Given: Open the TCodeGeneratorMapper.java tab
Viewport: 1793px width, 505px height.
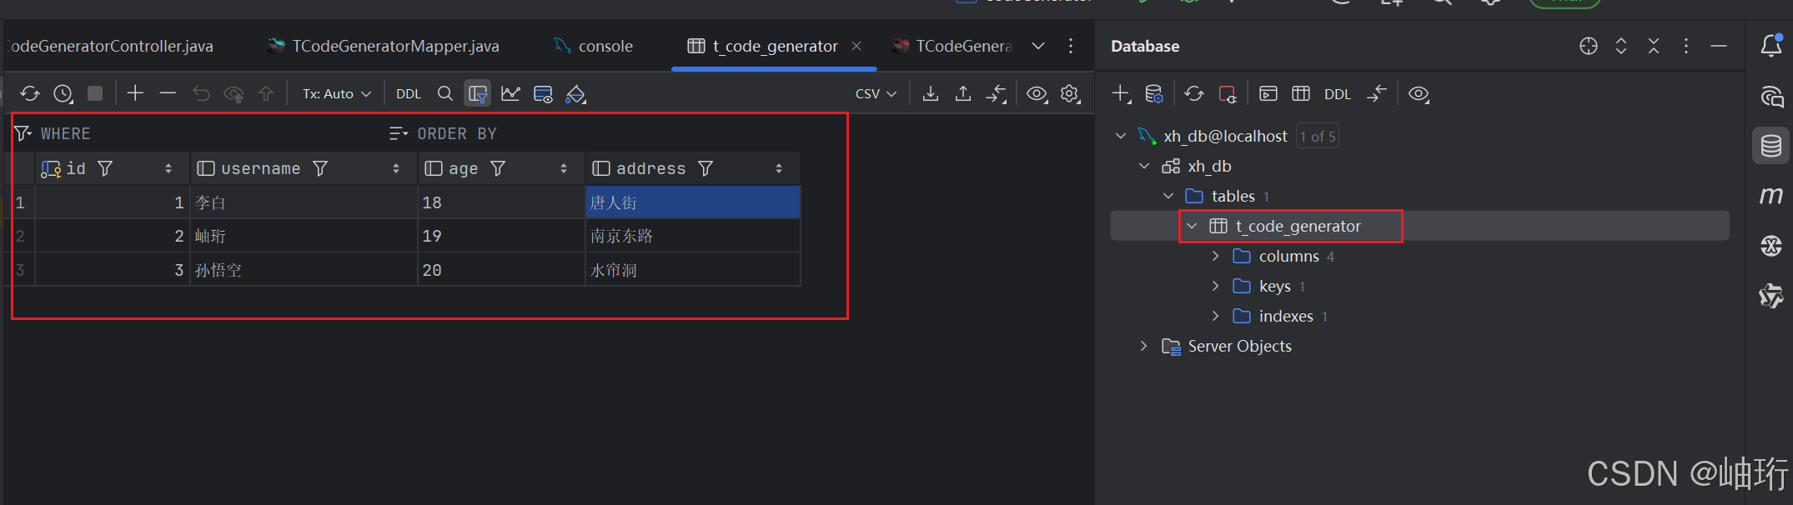Looking at the screenshot, I should (394, 46).
